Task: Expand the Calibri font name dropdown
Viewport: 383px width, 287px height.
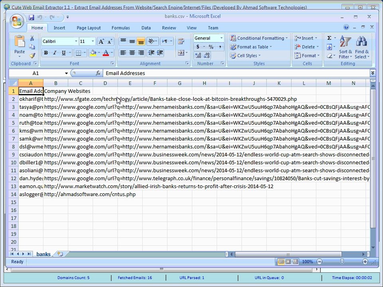Action: tap(76, 41)
